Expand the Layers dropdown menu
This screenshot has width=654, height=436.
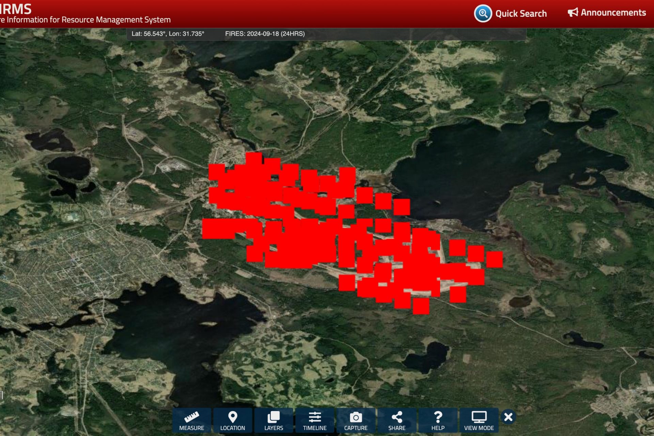coord(274,420)
